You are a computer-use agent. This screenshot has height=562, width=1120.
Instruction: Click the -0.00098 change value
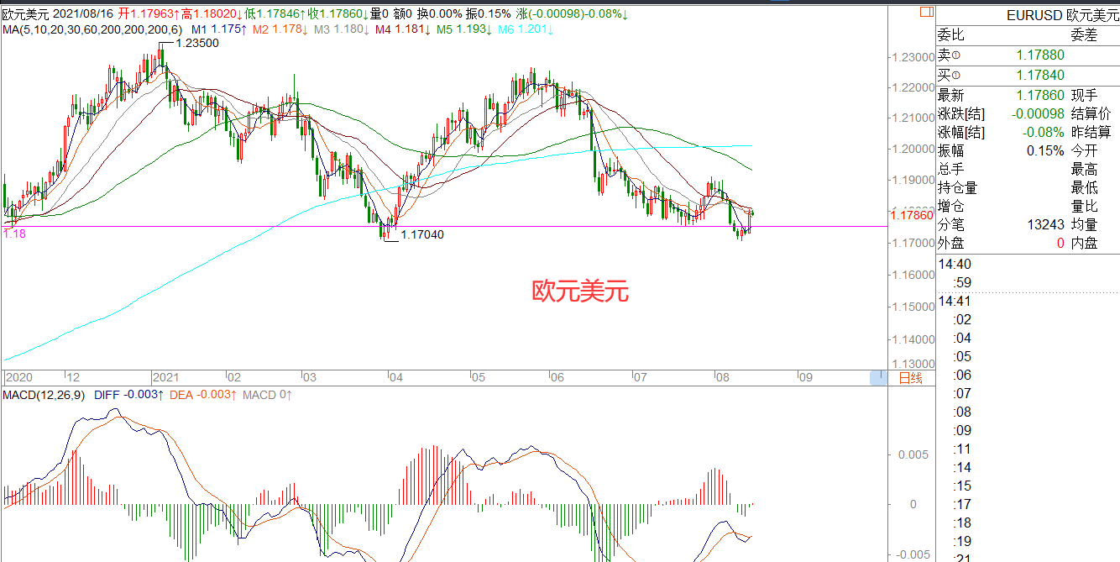tap(1038, 114)
